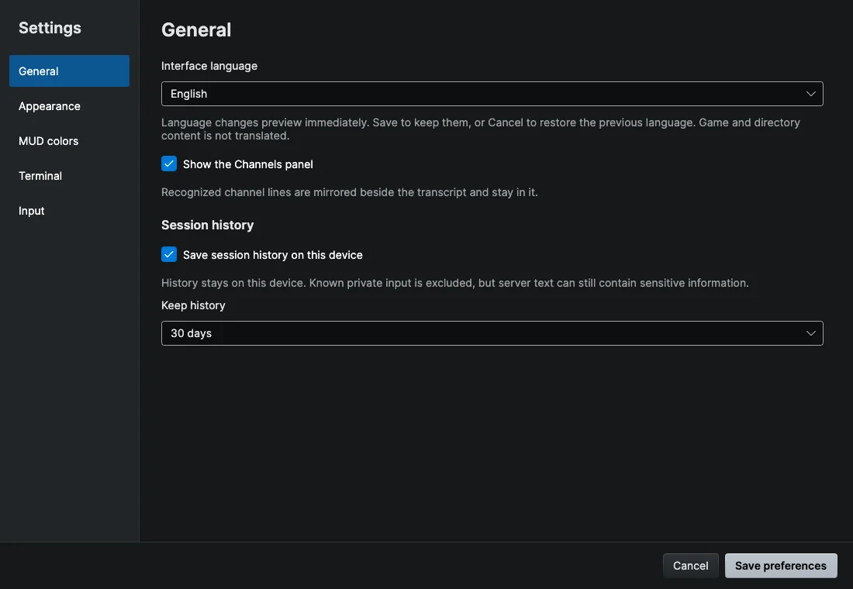
Task: Go to Terminal settings
Action: 69,176
